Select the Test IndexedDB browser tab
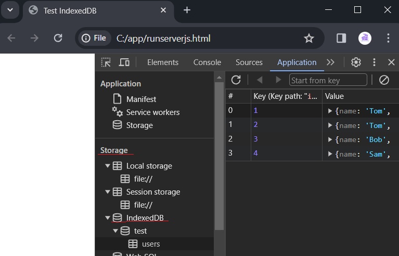 (x=98, y=11)
